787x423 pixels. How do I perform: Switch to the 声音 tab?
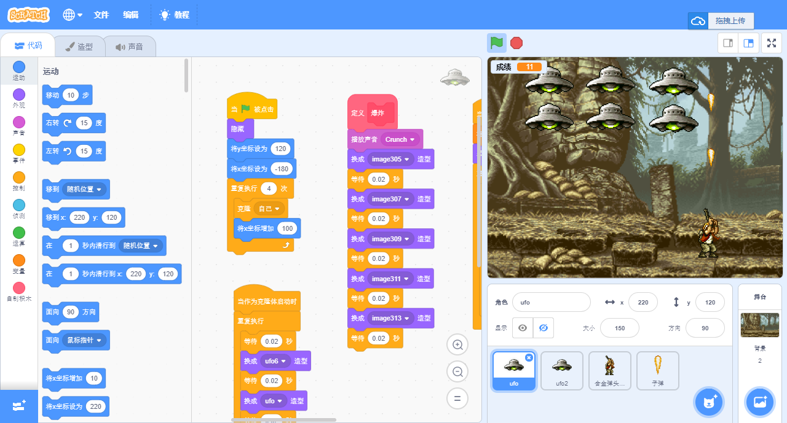click(130, 47)
